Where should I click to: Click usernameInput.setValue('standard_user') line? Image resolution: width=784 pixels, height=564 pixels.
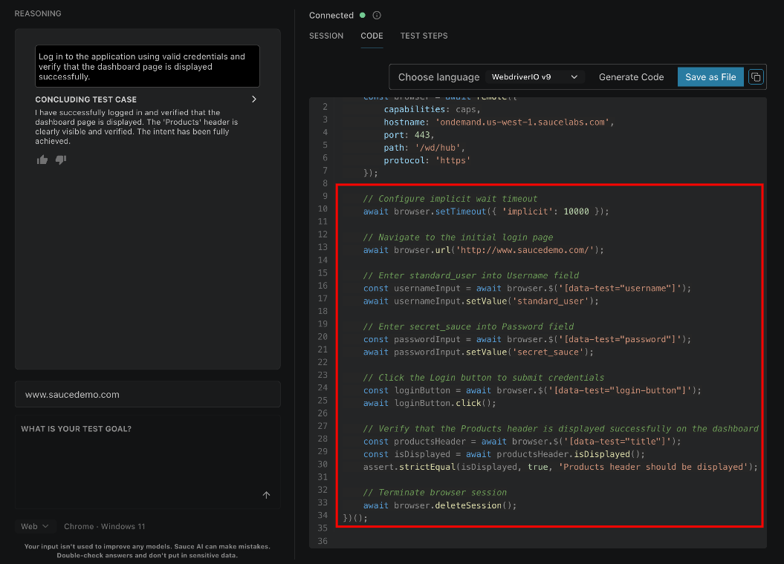[481, 301]
